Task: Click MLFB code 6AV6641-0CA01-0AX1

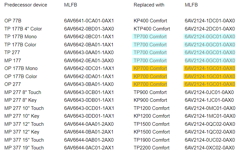Action: pos(89,21)
